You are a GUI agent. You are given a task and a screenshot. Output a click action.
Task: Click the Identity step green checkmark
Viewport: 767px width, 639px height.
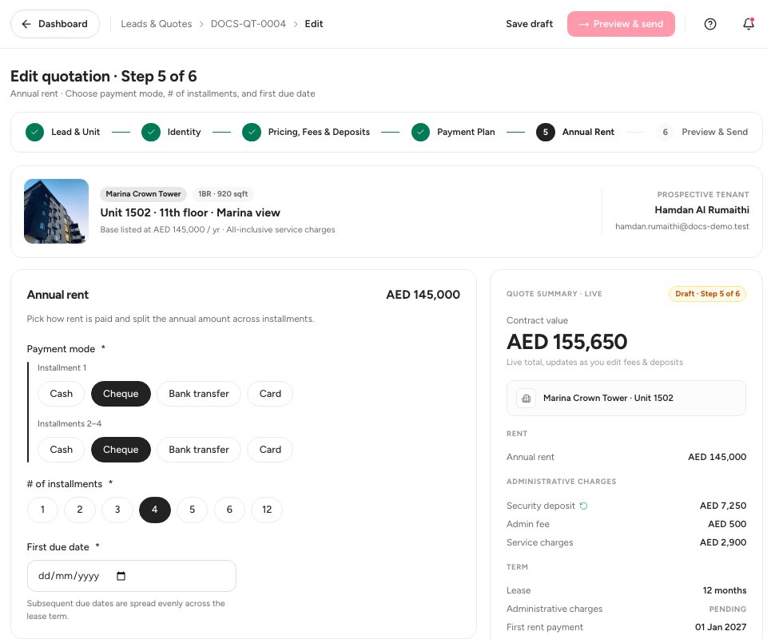tap(151, 132)
